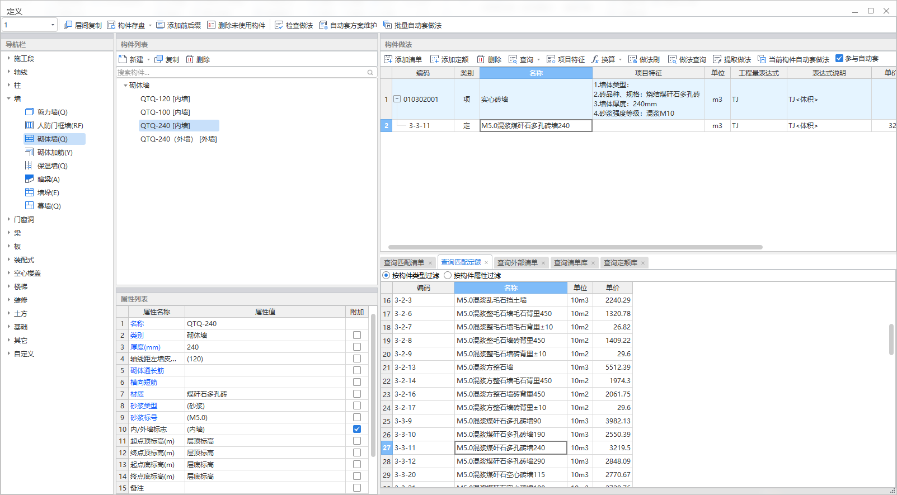Click the 提取做法 icon
897x495 pixels.
(x=717, y=59)
